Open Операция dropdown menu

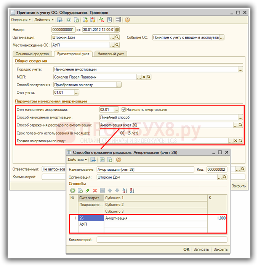coord(21,20)
